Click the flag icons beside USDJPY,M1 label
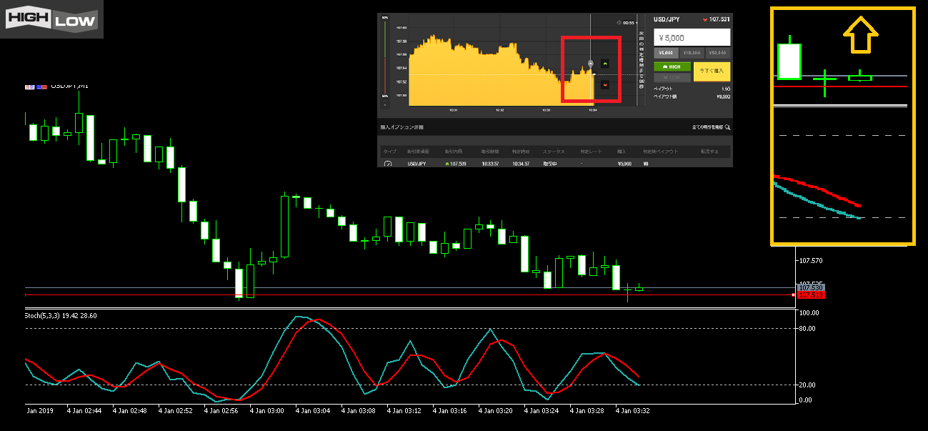Viewport: 928px width, 431px height. tap(35, 86)
